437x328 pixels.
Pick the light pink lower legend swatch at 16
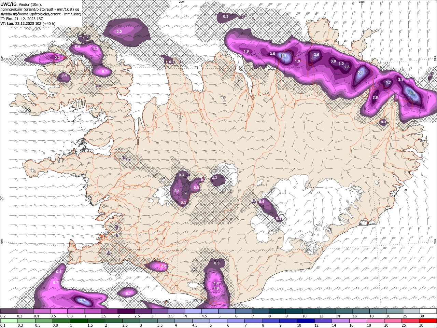pyautogui.click(x=357, y=321)
